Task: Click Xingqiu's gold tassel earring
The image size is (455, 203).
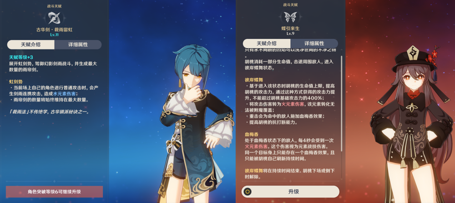Action: pyautogui.click(x=180, y=83)
